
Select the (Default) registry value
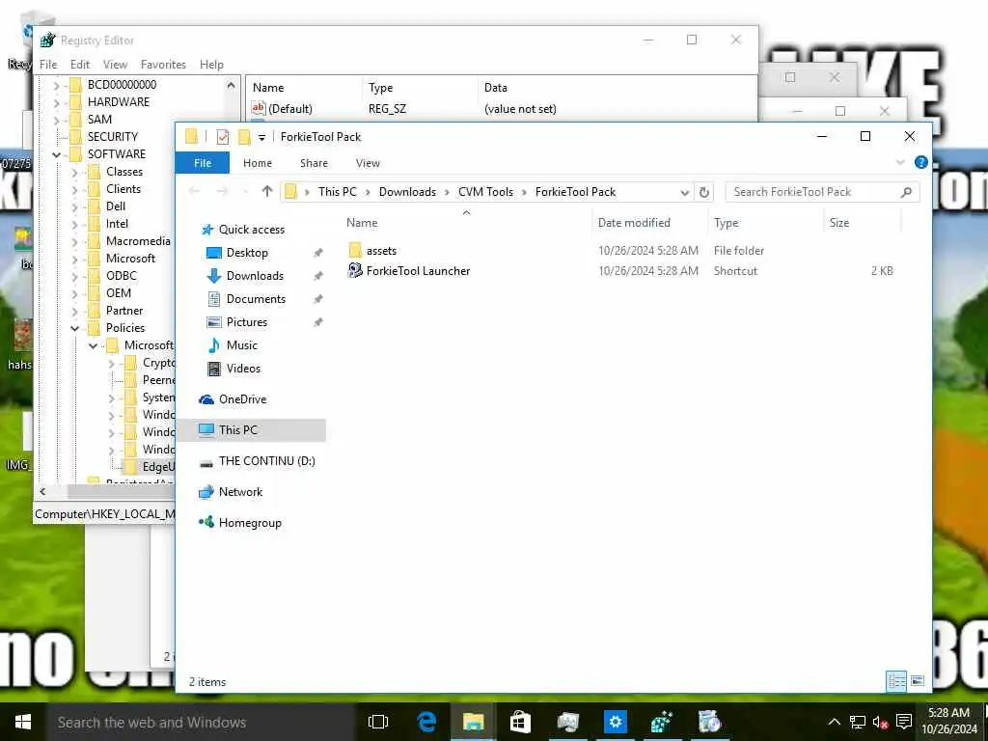pyautogui.click(x=282, y=109)
